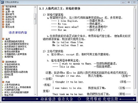Open 定冠词的用法 lesson

pyautogui.click(x=11, y=67)
